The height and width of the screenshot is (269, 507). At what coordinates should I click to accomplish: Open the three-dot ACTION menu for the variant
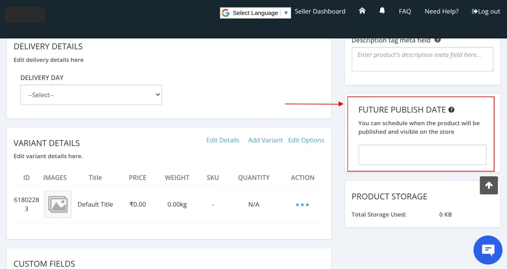tap(302, 204)
